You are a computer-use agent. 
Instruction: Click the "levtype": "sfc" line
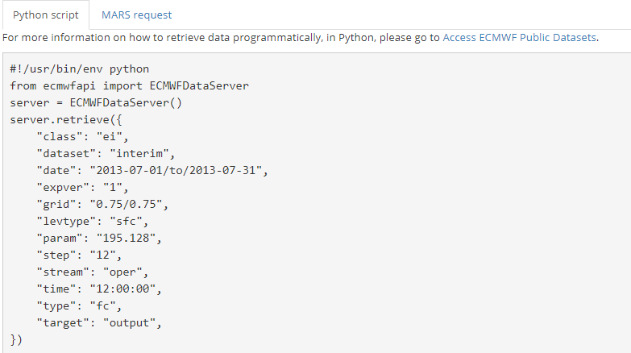pos(93,221)
